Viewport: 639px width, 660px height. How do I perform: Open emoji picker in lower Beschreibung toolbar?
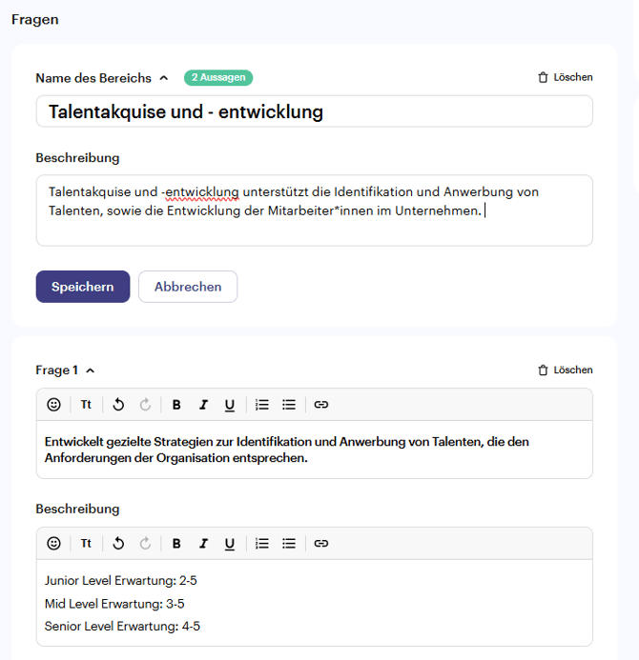click(53, 543)
